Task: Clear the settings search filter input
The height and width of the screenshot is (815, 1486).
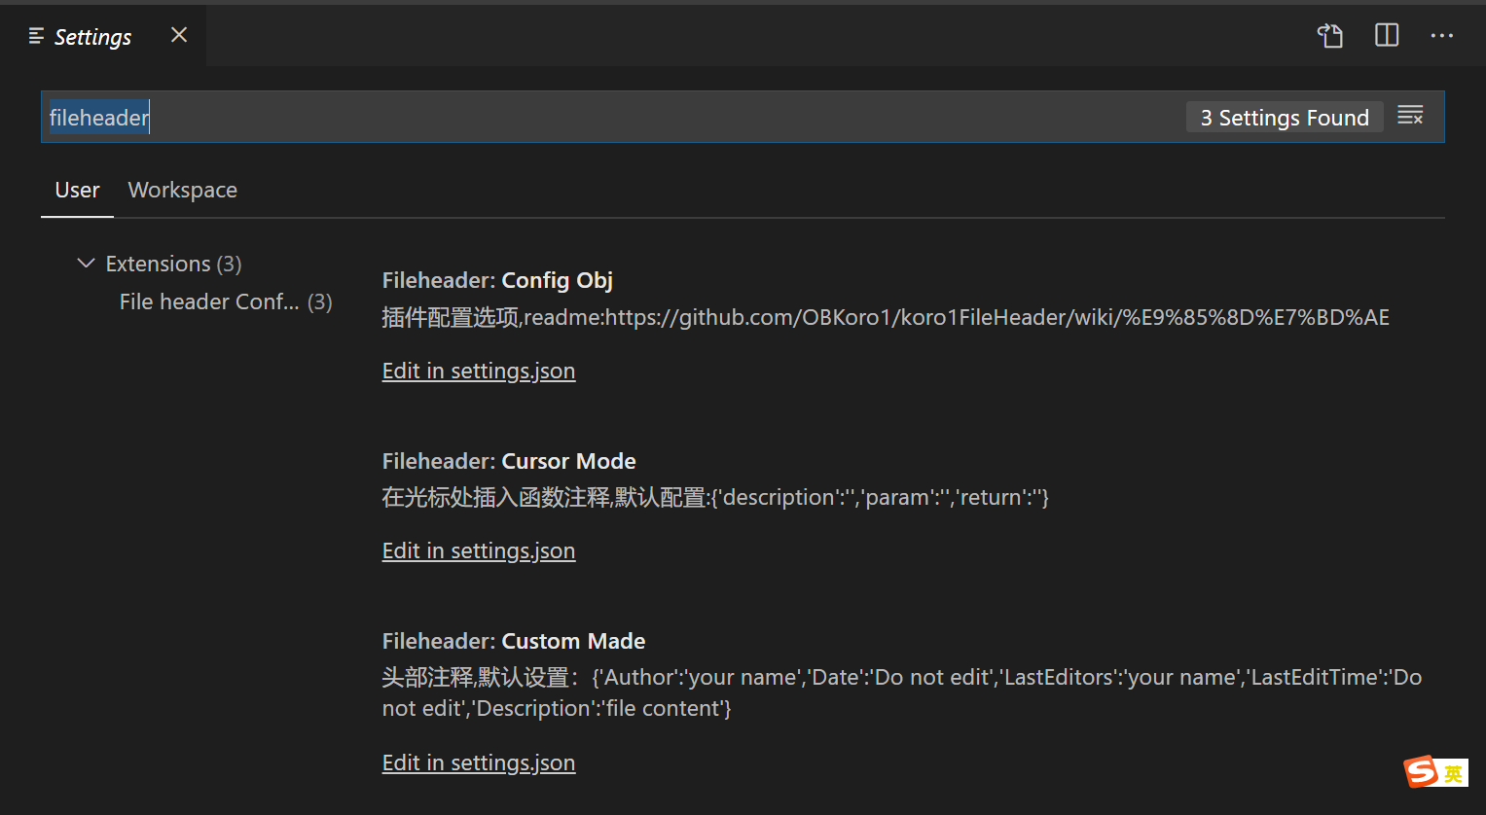Action: coord(1410,115)
